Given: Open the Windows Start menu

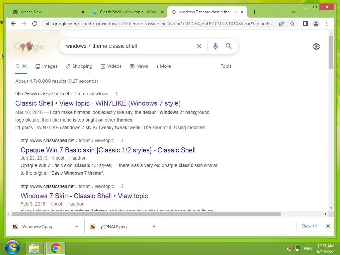Looking at the screenshot, I should pos(12,247).
